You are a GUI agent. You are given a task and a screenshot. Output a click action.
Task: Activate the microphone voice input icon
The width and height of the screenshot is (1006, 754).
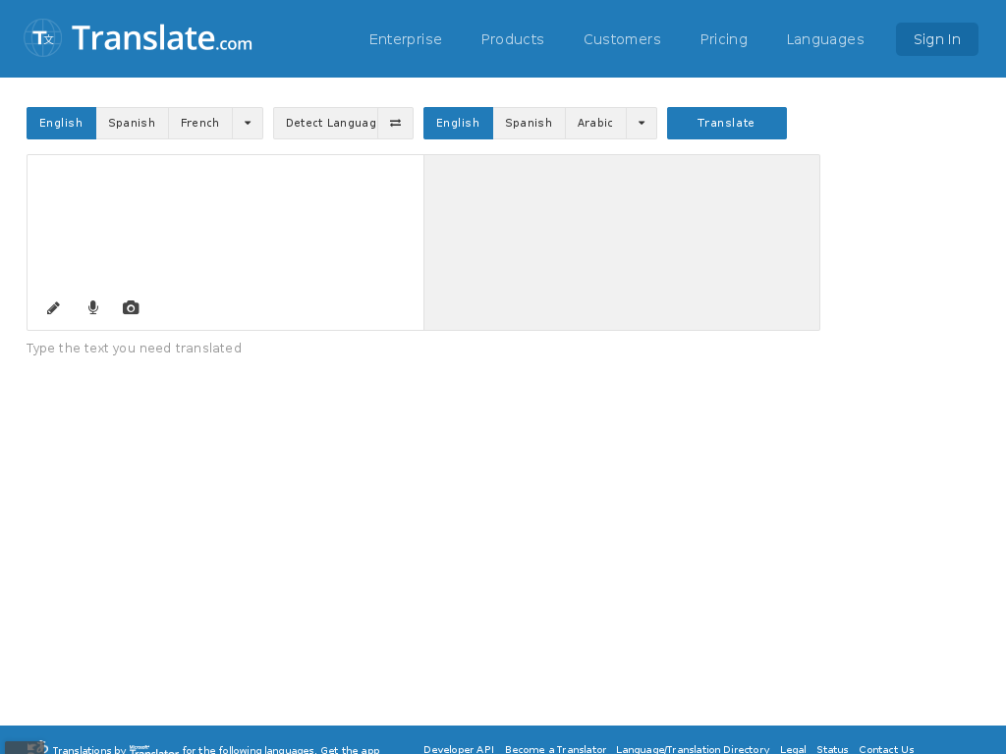coord(93,308)
